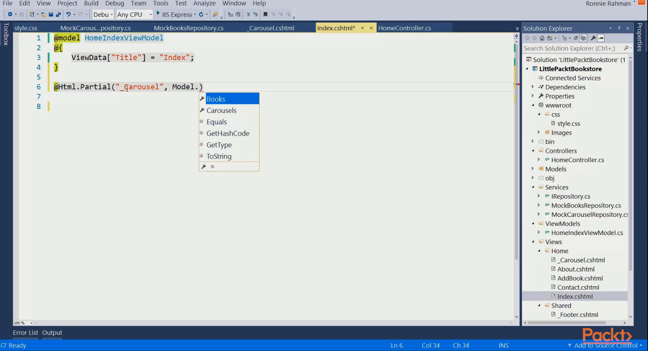Click the Save All toolbar icon
This screenshot has height=351, width=648.
click(x=57, y=15)
